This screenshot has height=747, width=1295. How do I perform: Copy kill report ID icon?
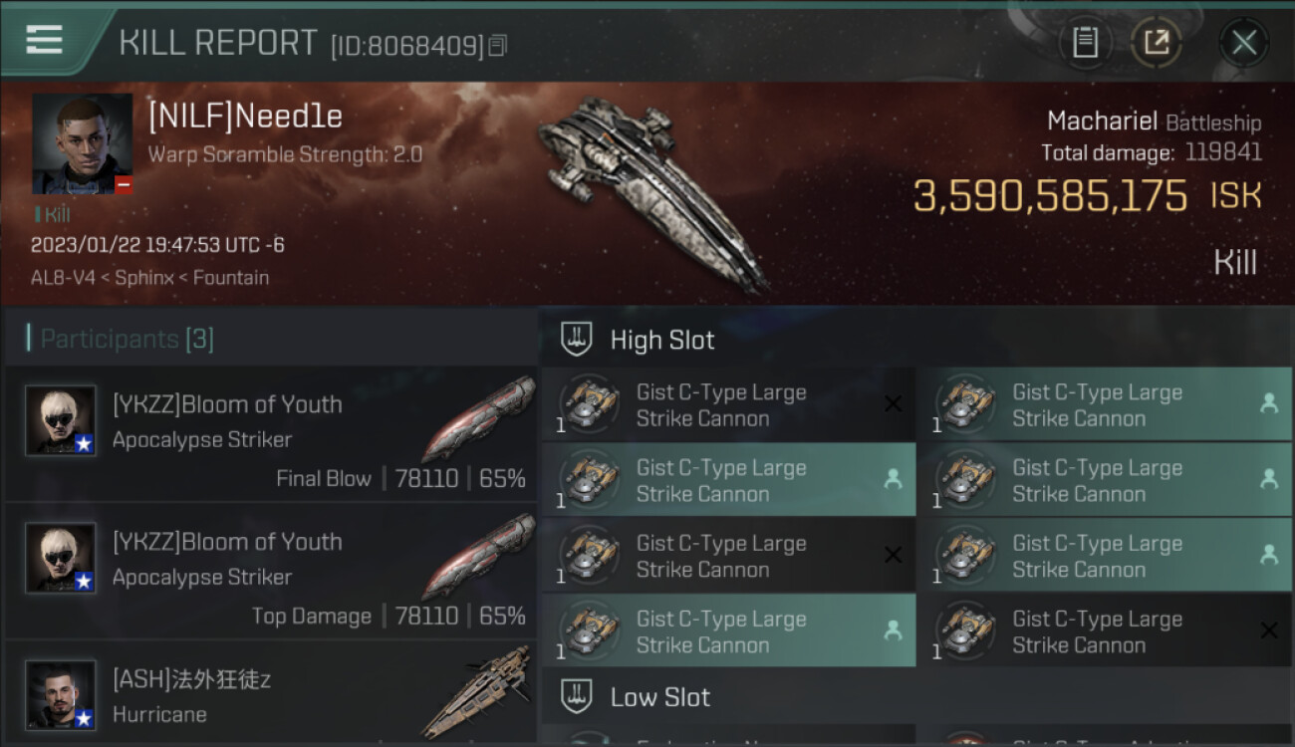[x=498, y=45]
